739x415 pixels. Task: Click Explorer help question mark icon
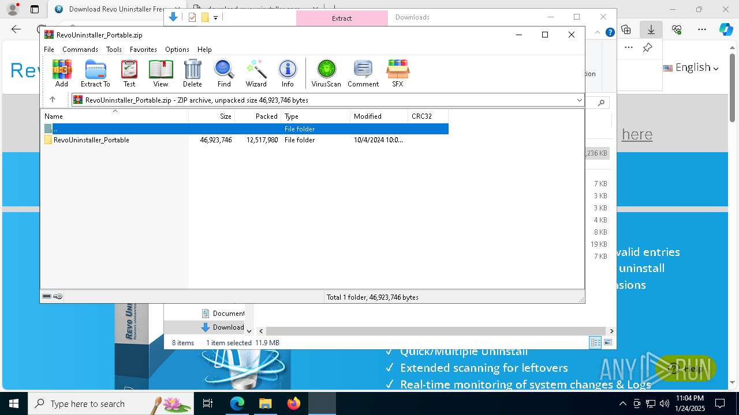tap(610, 32)
